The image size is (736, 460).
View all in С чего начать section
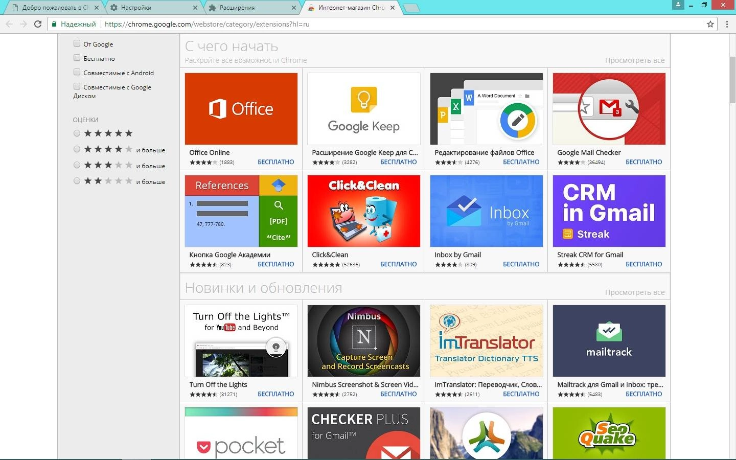tap(635, 60)
